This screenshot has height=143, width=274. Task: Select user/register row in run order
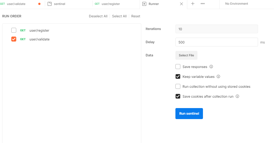tap(72, 30)
